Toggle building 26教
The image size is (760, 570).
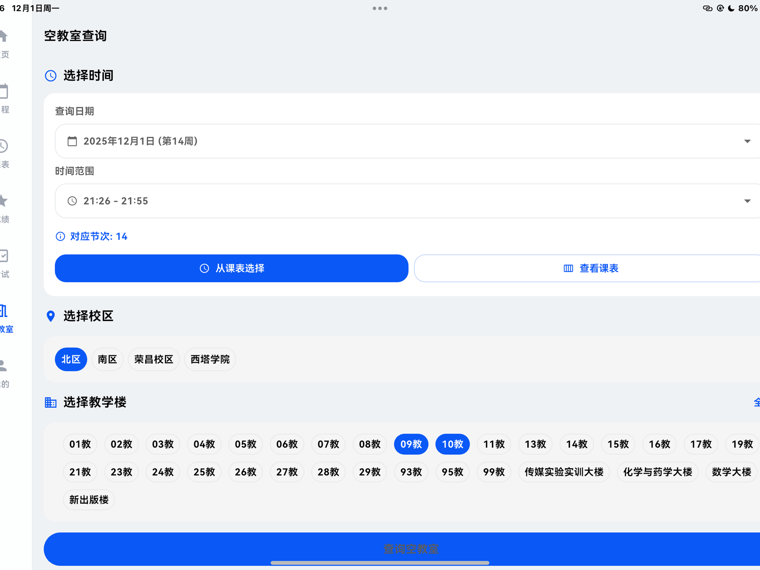pos(246,472)
